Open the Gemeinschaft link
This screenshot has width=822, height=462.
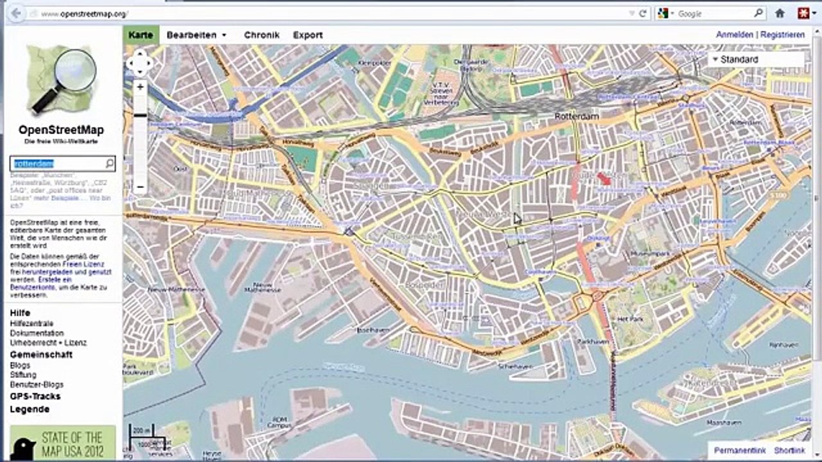coord(41,354)
